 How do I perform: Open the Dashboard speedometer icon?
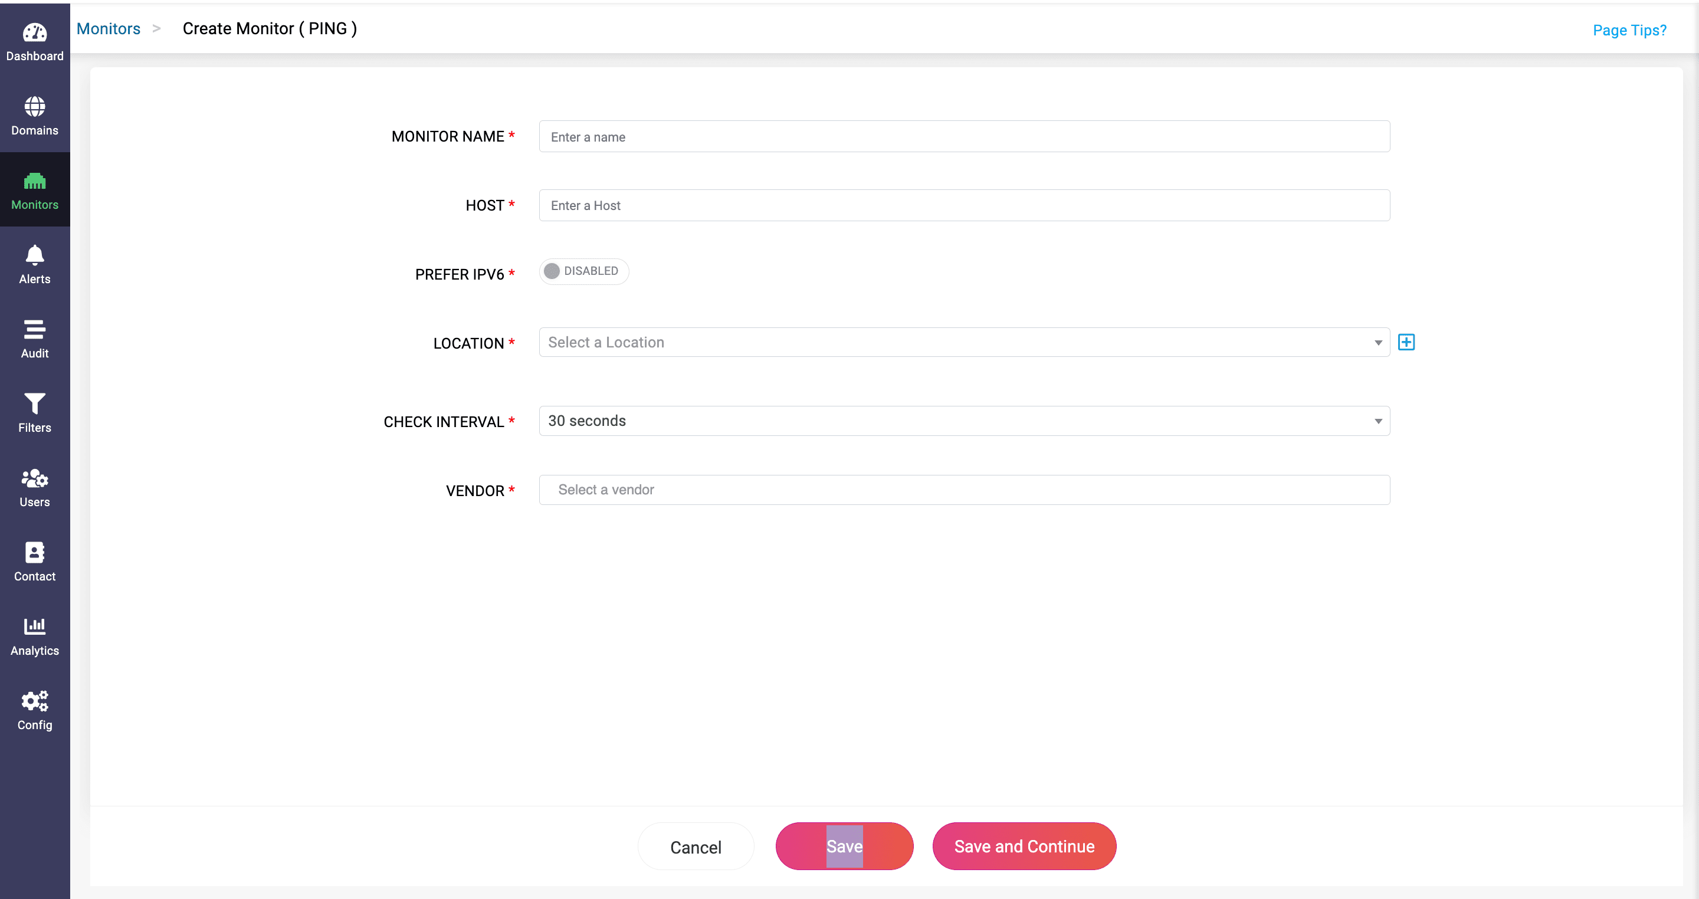[34, 33]
